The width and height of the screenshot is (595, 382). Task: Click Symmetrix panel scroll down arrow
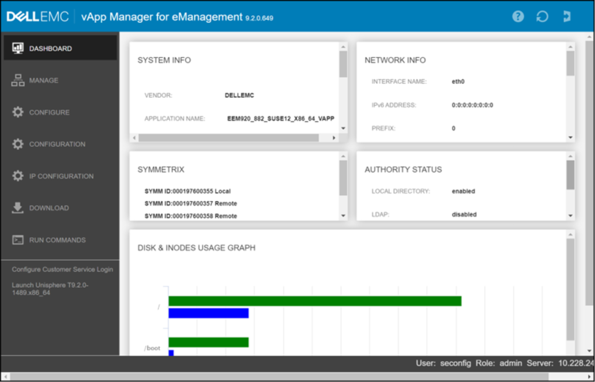(x=343, y=216)
